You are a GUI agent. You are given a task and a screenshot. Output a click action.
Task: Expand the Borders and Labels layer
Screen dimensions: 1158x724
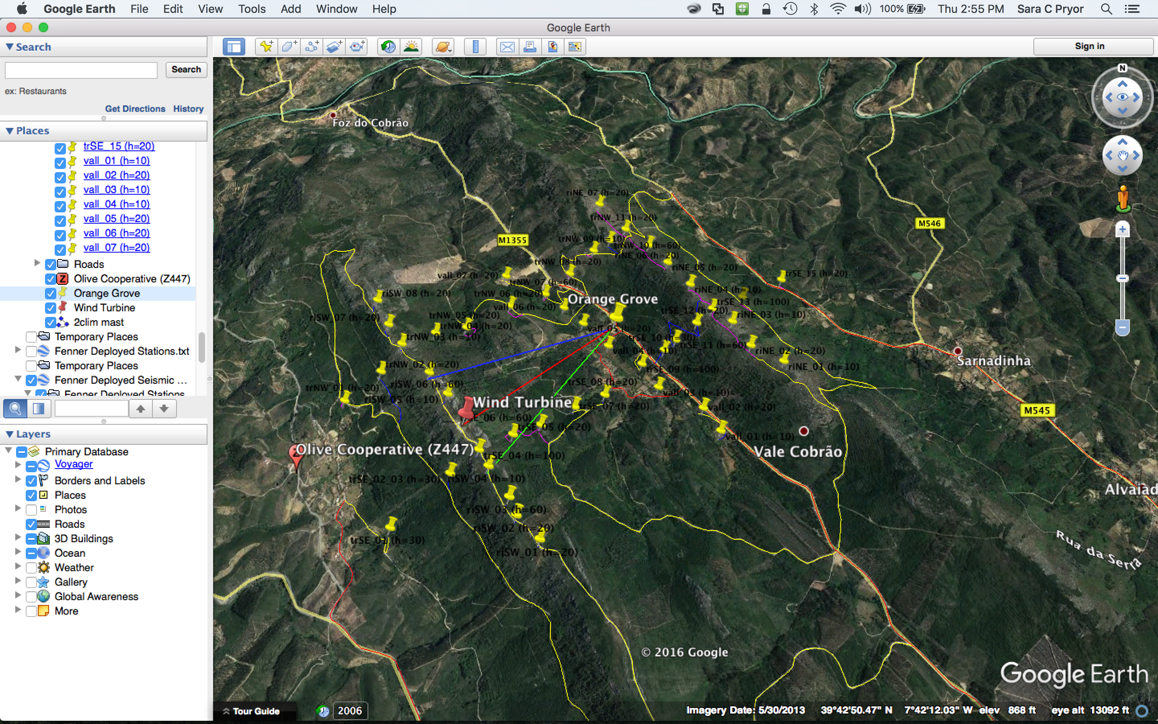pyautogui.click(x=18, y=479)
